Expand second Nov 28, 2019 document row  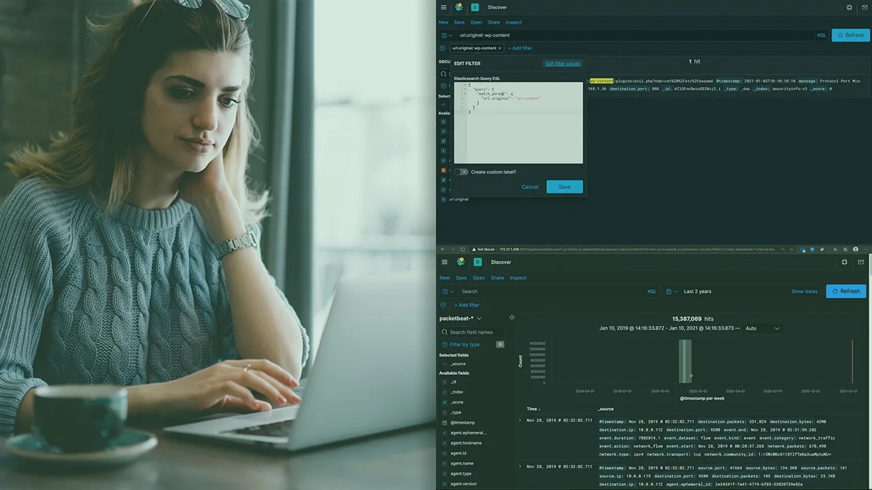(x=521, y=467)
